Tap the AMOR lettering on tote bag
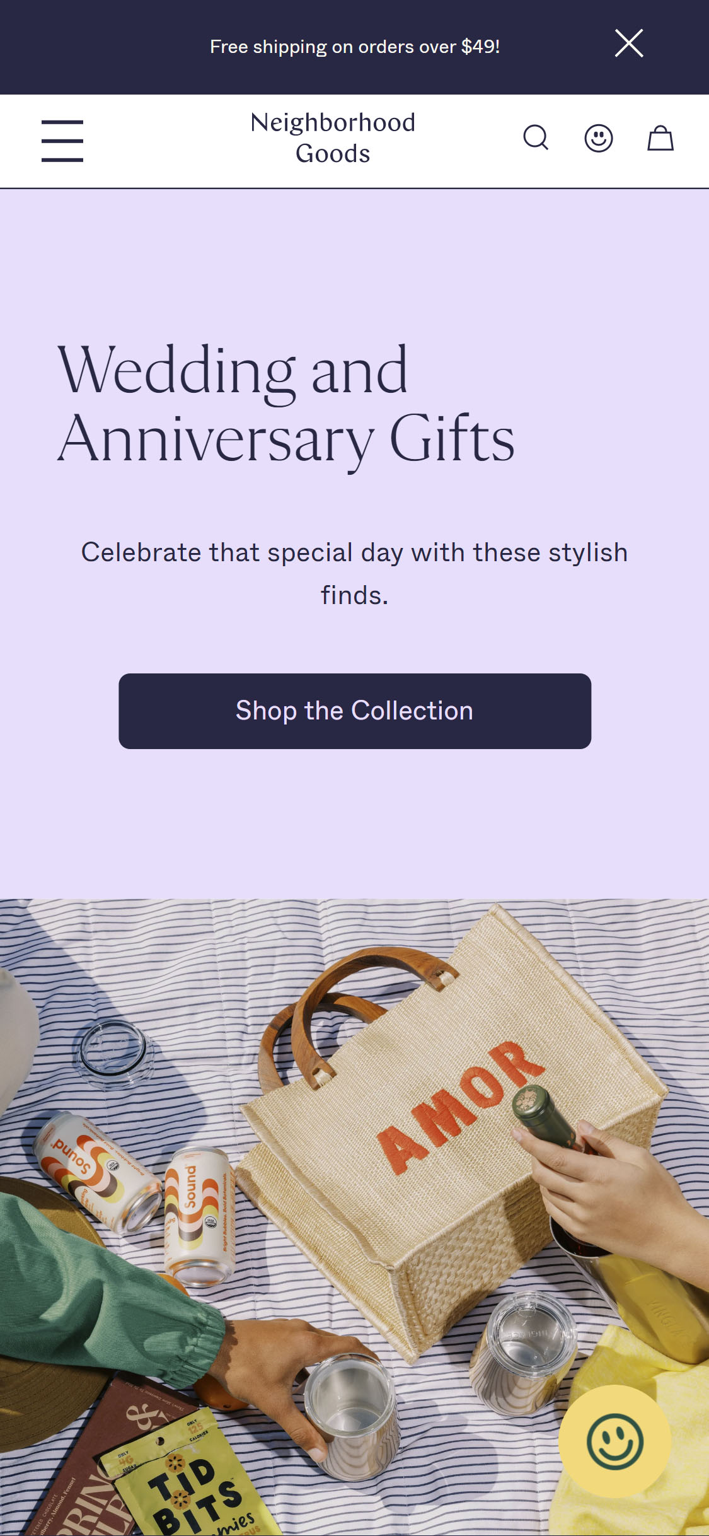This screenshot has width=709, height=1536. pyautogui.click(x=459, y=1107)
